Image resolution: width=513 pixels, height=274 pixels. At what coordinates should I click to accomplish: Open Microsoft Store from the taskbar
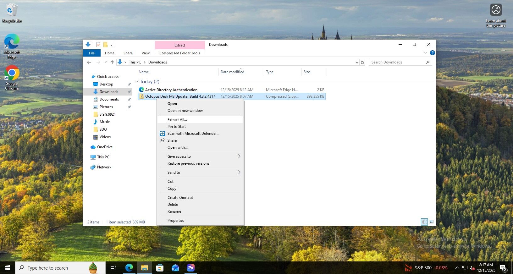pyautogui.click(x=160, y=268)
